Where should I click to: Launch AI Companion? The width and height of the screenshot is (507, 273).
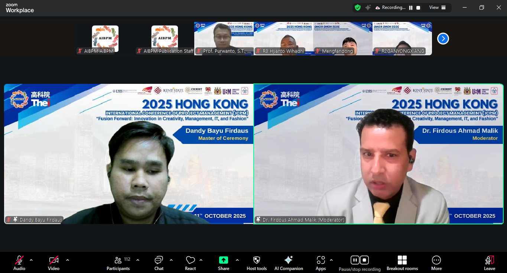coord(288,263)
